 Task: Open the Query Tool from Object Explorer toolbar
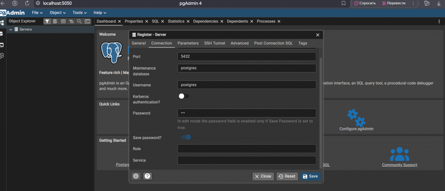pyautogui.click(x=55, y=21)
